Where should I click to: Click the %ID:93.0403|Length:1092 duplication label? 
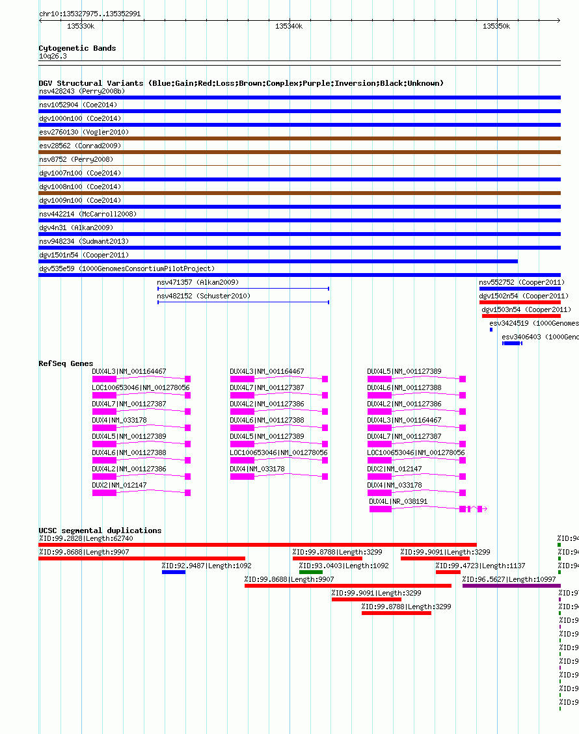point(344,566)
